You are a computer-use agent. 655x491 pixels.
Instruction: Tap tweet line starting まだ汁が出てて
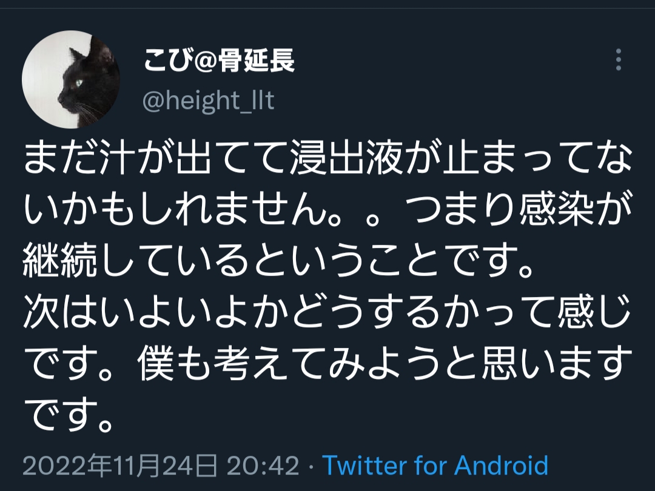coord(327,158)
